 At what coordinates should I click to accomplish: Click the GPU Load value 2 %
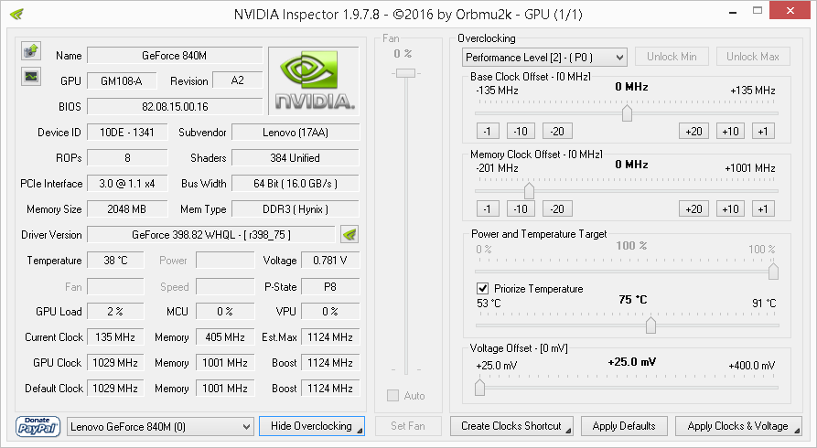pyautogui.click(x=115, y=311)
